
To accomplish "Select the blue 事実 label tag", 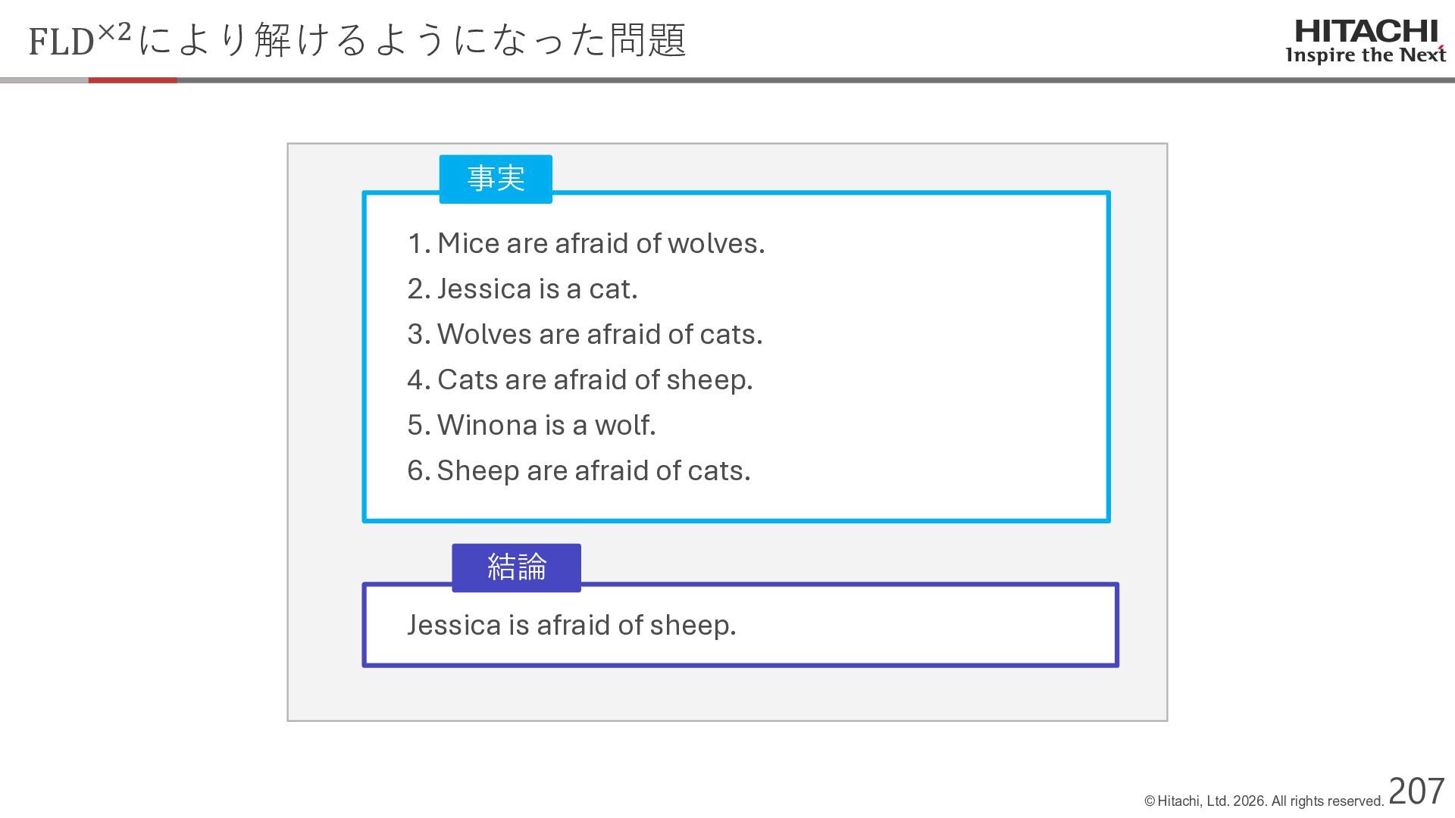I will pyautogui.click(x=496, y=179).
